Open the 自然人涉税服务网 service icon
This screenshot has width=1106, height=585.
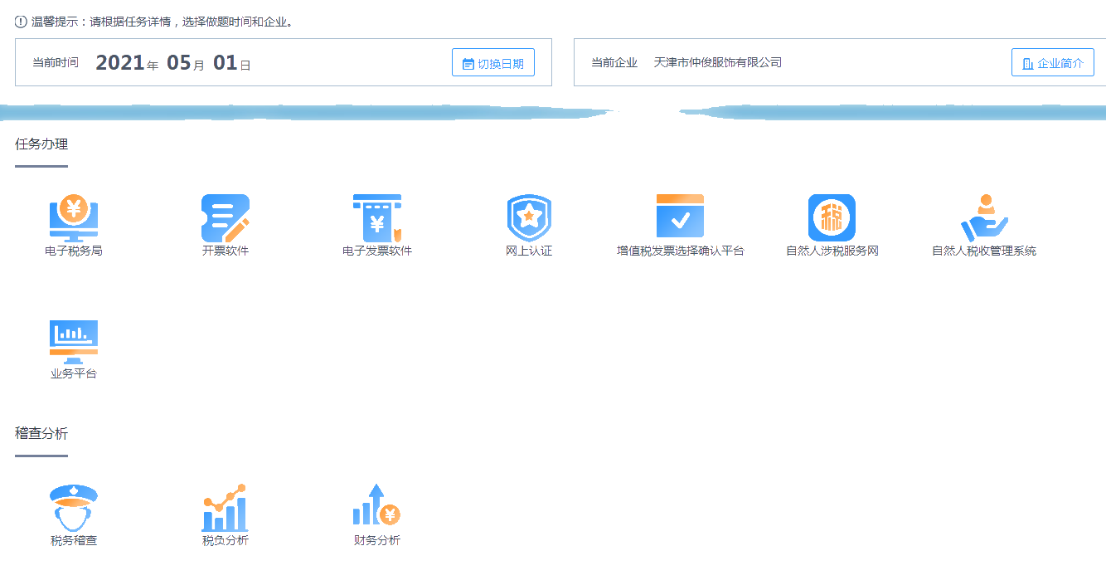[x=832, y=224]
